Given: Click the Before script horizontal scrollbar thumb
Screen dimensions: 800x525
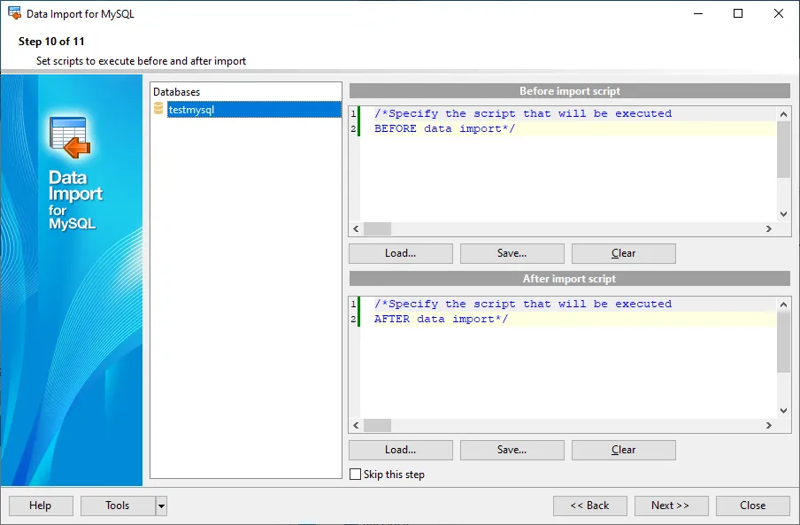Looking at the screenshot, I should tap(378, 229).
